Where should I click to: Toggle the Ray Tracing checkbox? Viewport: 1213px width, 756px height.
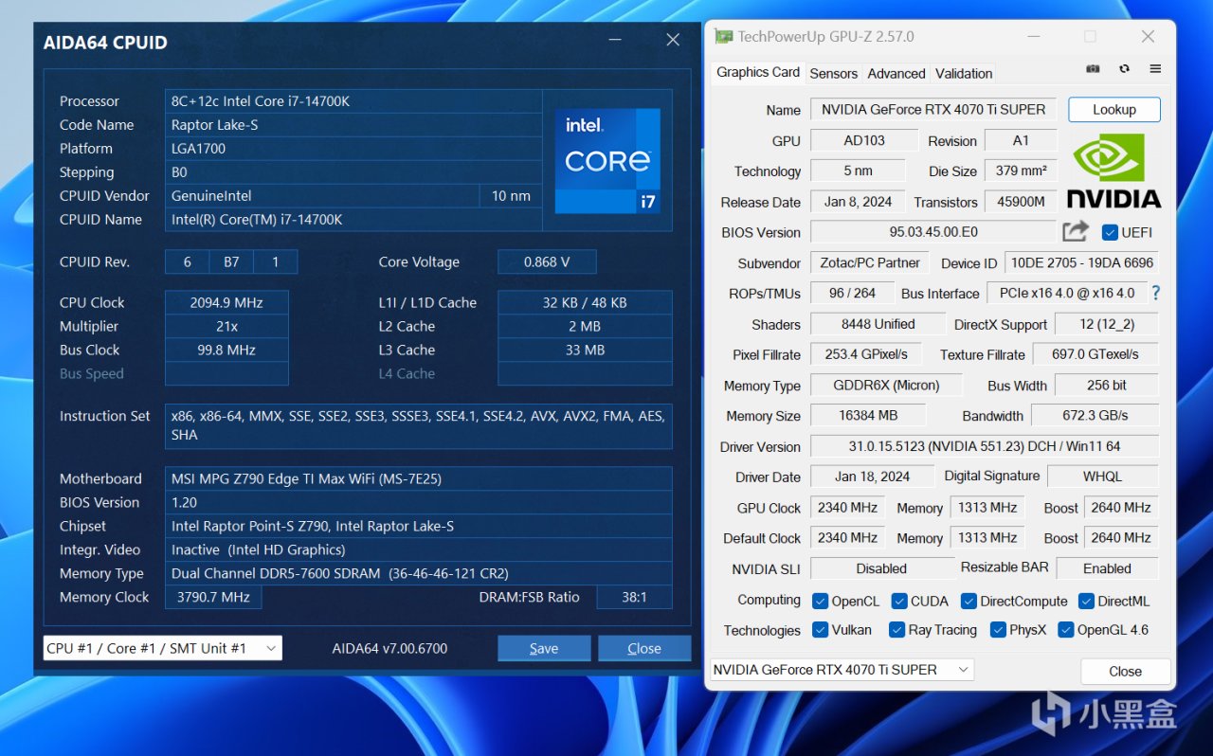(896, 630)
